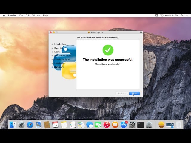Click the menu bar status icon left of AirPlay
The width and height of the screenshot is (191, 143).
pyautogui.click(x=157, y=15)
